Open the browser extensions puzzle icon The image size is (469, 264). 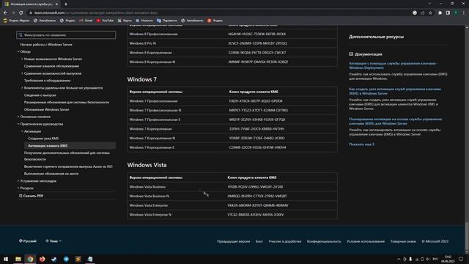pos(440,13)
